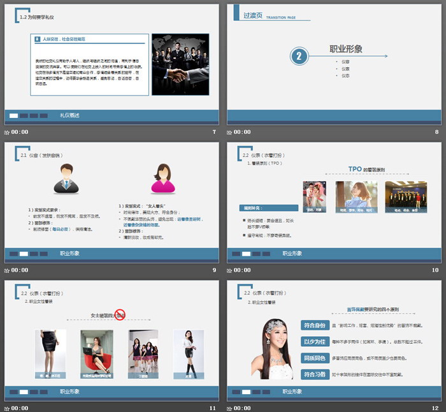Click the 同质同色 blue label

pyautogui.click(x=315, y=358)
